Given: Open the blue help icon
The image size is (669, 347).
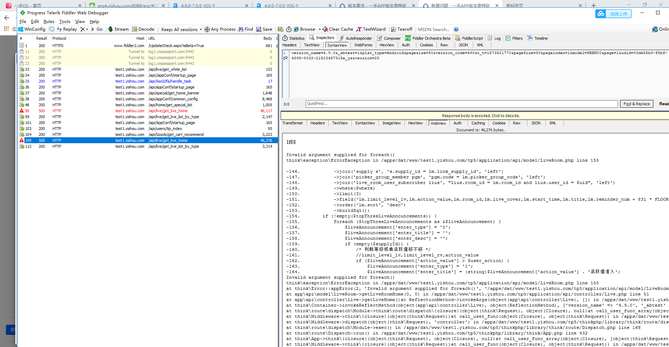Looking at the screenshot, I should pyautogui.click(x=456, y=30).
